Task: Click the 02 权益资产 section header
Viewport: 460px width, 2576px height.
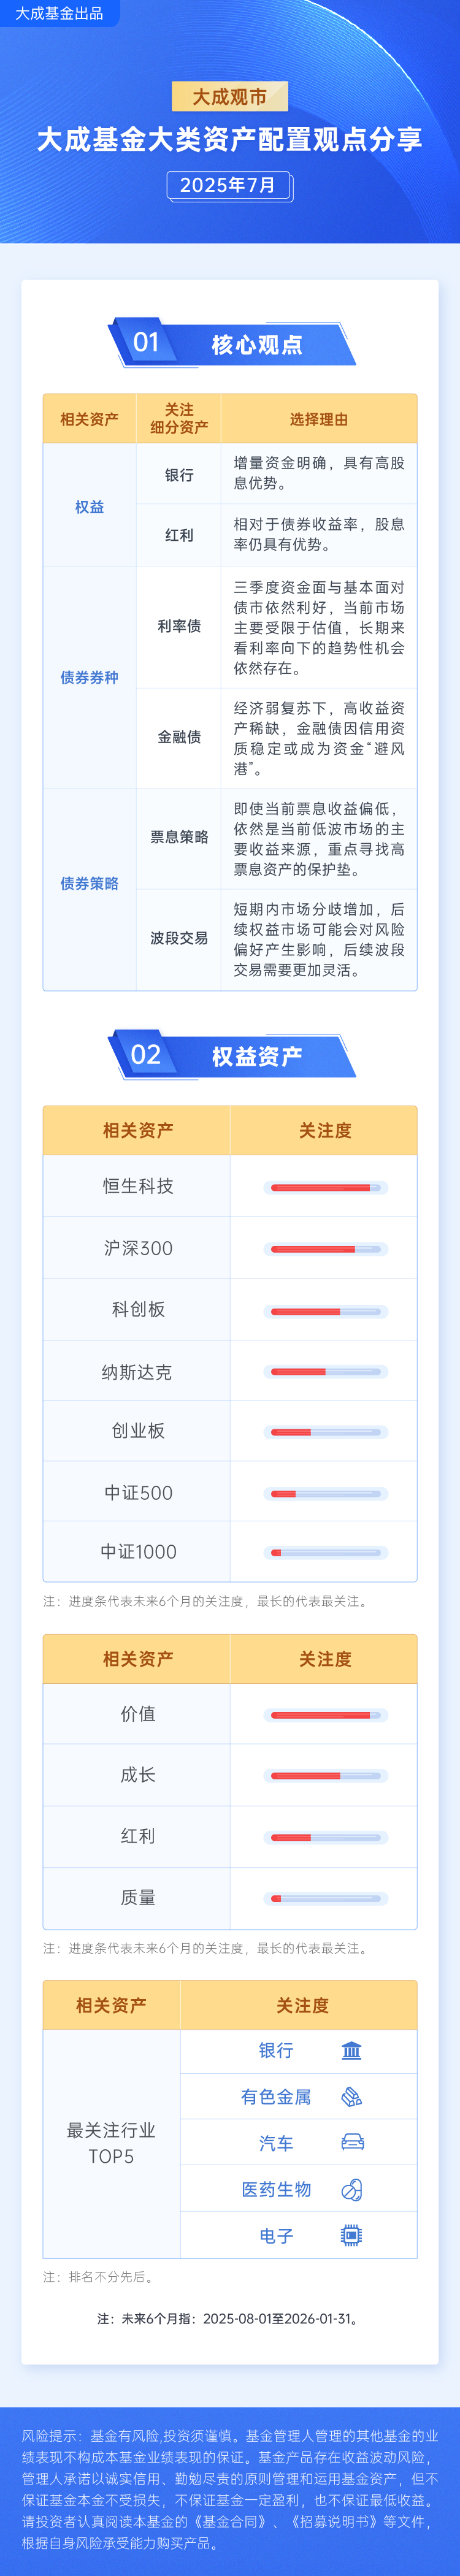Action: (232, 1056)
